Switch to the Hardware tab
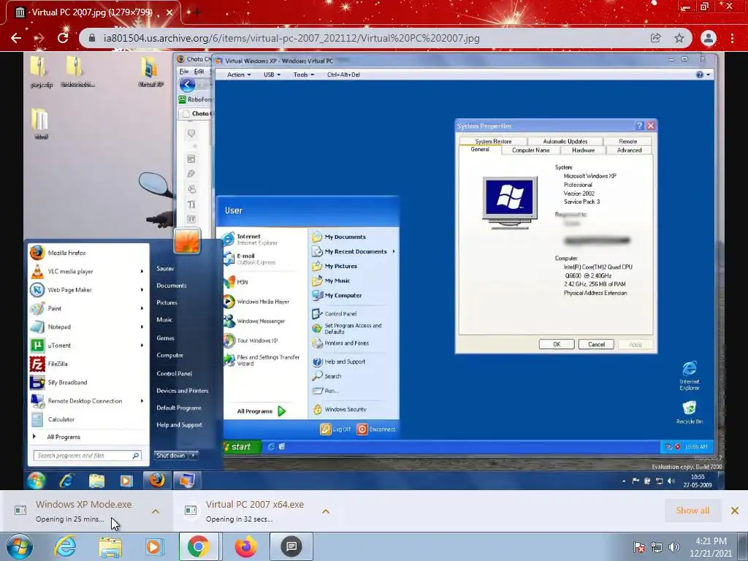Viewport: 748px width, 561px height. coord(583,150)
